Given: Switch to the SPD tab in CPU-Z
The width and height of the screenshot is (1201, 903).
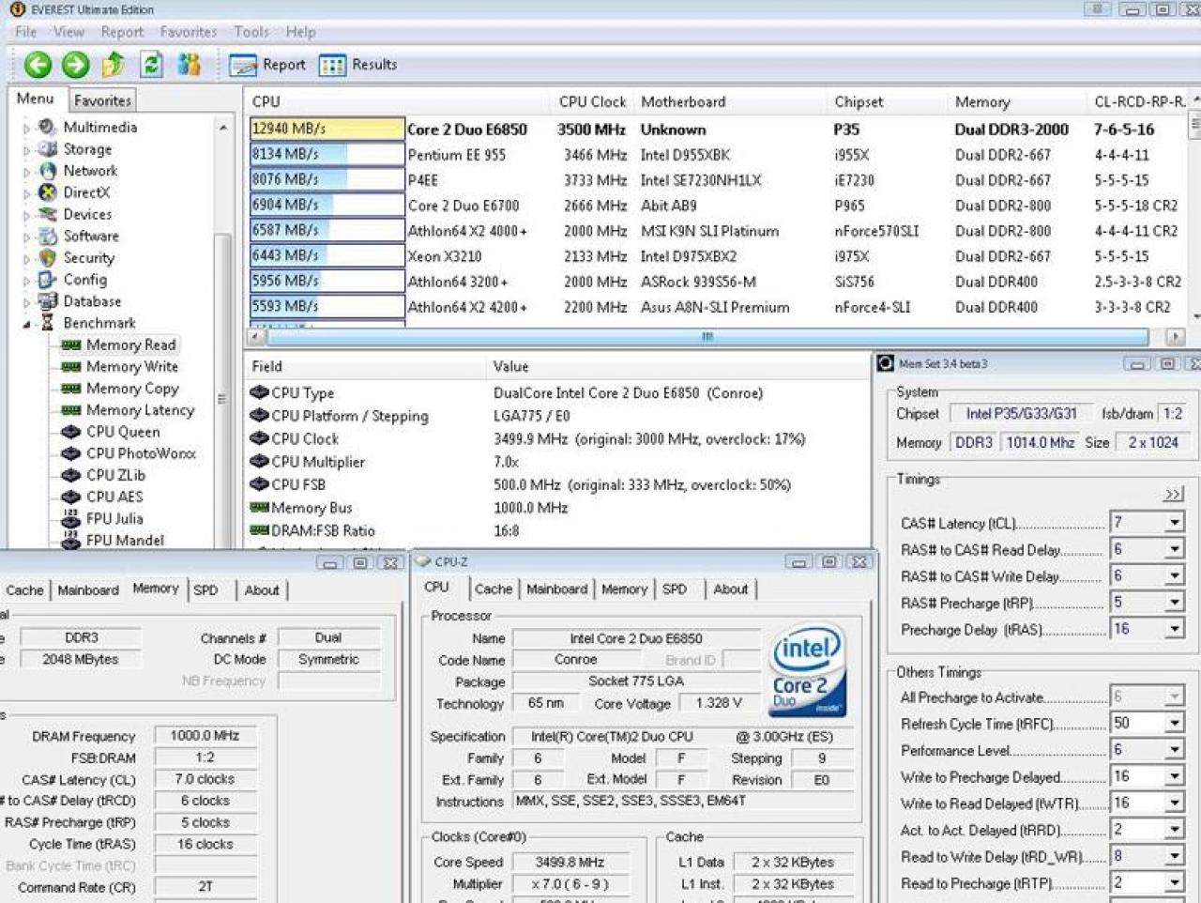Looking at the screenshot, I should click(x=675, y=589).
